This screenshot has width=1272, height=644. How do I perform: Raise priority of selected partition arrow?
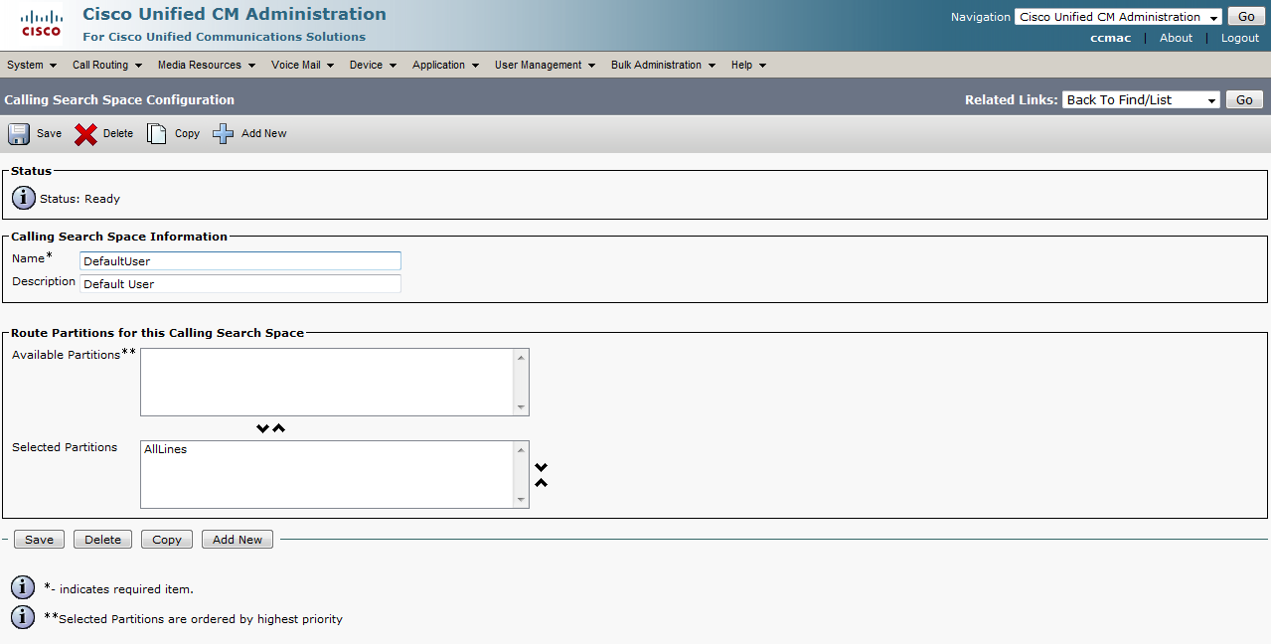[x=542, y=483]
